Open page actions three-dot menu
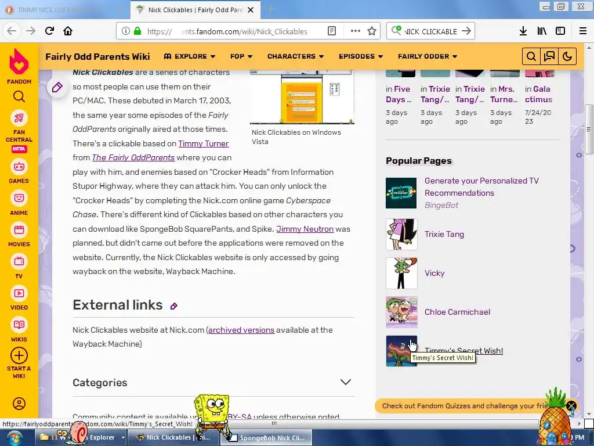The height and width of the screenshot is (446, 594). click(x=356, y=31)
